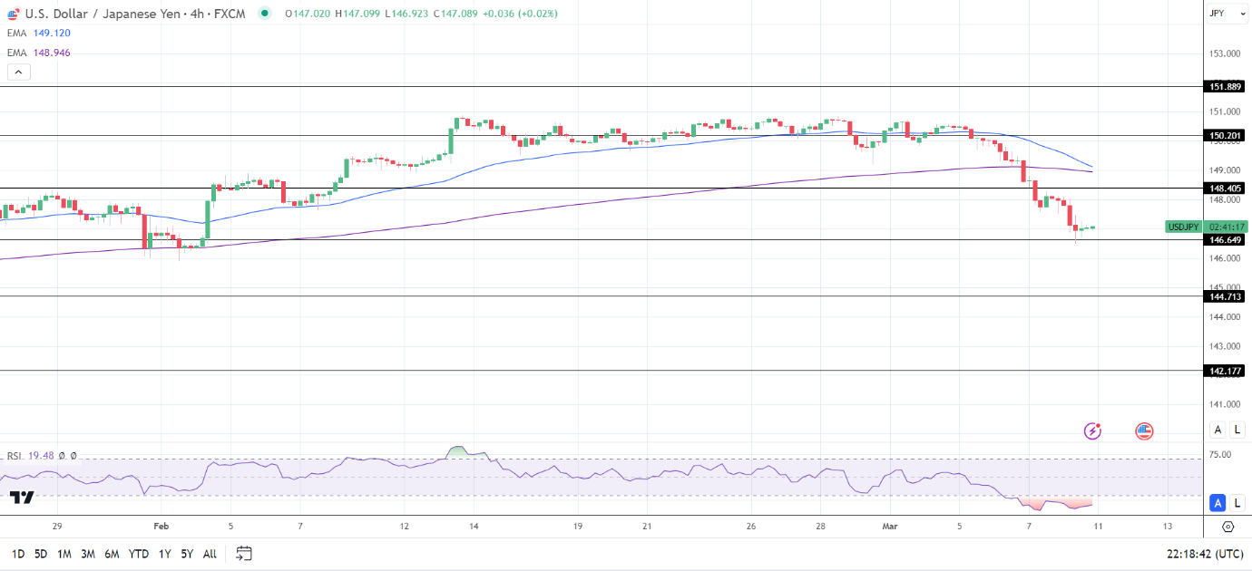Open the US flag economic event icon
The image size is (1252, 571).
coord(1144,431)
